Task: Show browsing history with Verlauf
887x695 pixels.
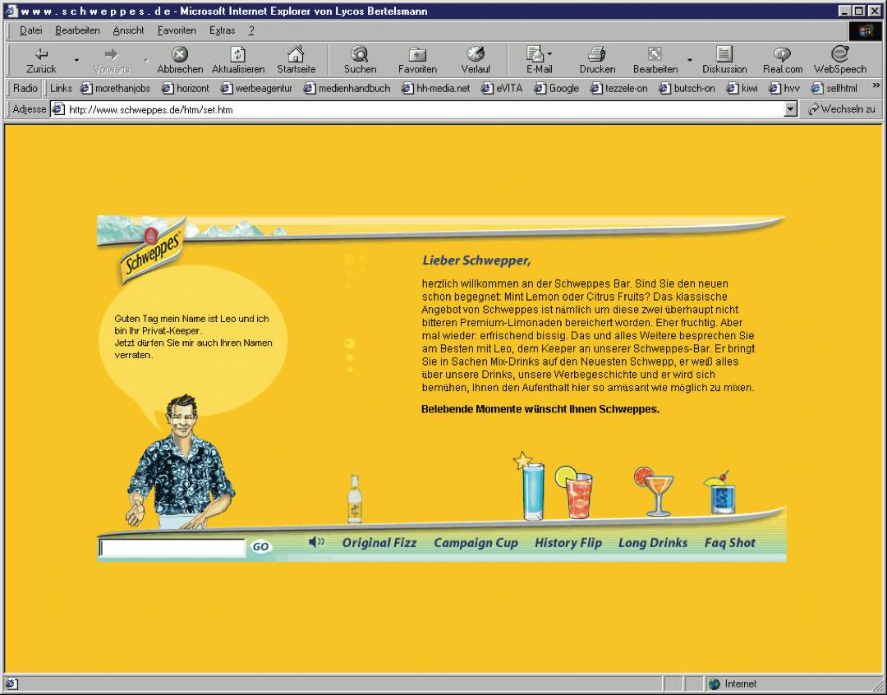Action: (476, 59)
